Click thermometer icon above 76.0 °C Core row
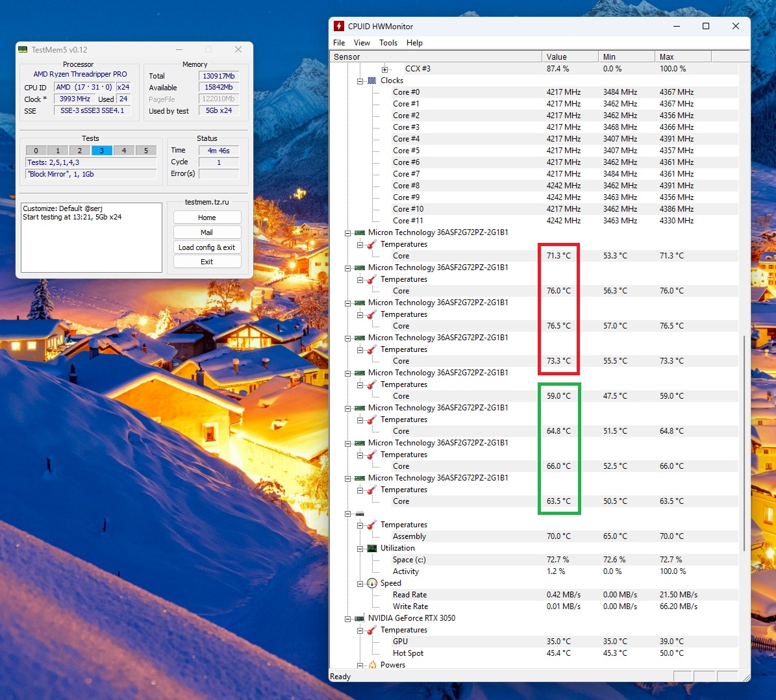The image size is (776, 700). [371, 280]
